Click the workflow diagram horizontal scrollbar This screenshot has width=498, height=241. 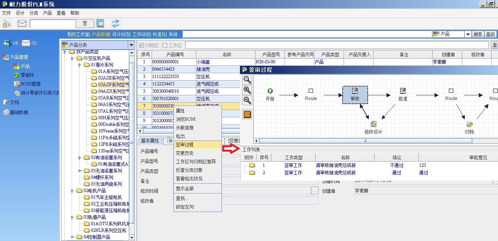point(365,141)
